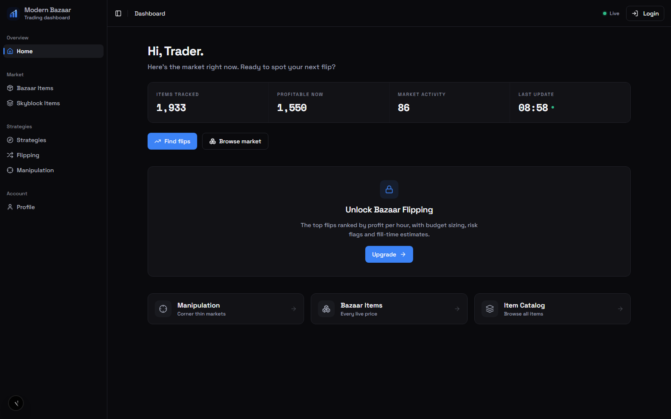Click the Find flips button

click(172, 141)
